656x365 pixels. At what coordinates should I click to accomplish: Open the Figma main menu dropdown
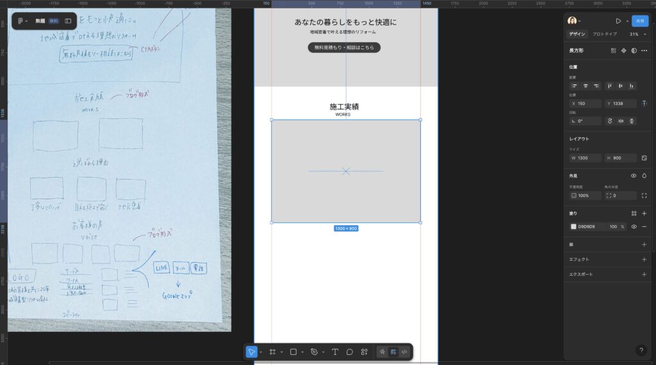point(22,21)
